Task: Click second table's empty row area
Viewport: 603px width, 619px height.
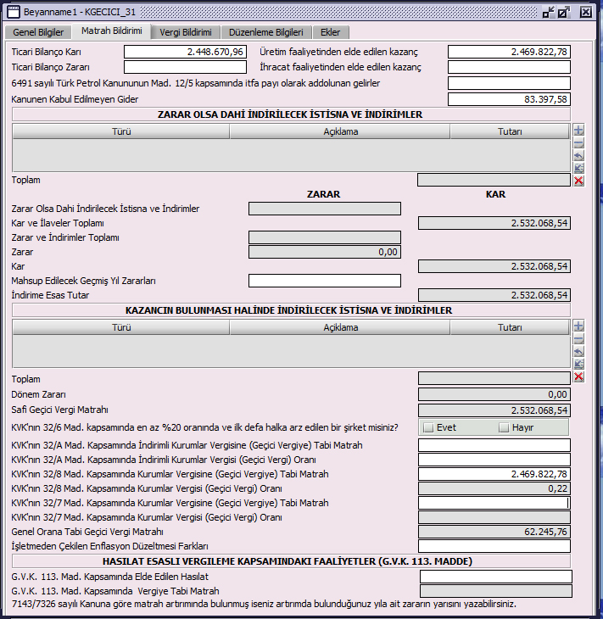Action: tap(291, 351)
